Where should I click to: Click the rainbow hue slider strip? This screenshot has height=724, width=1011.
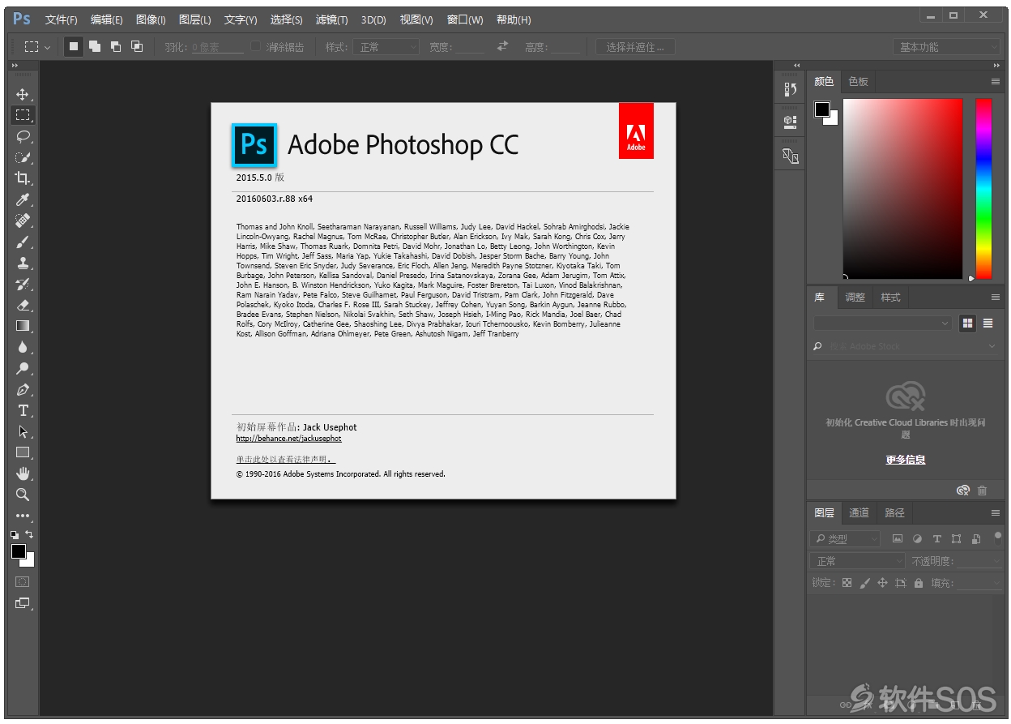983,189
